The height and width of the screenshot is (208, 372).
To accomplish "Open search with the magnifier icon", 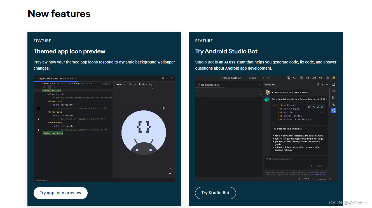I will click(x=320, y=78).
